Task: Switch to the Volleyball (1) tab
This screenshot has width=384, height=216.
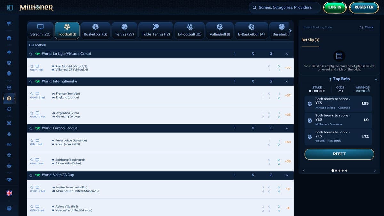Action: 220,30
